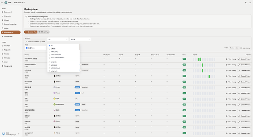View Pricing for modelscopex_x2 row
The width and height of the screenshot is (253, 137).
231,65
